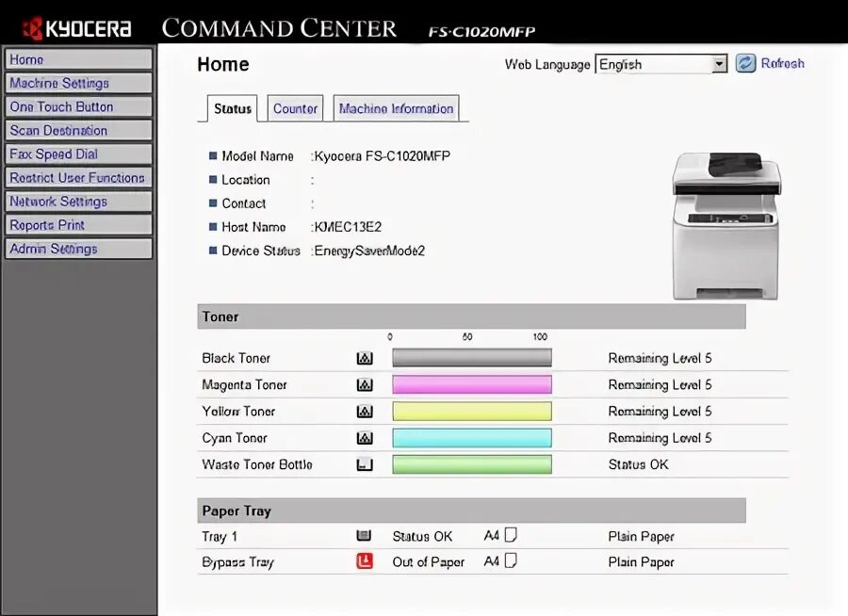Click the Magenta Toner level bar
Screen dimensions: 848x616
tap(472, 384)
